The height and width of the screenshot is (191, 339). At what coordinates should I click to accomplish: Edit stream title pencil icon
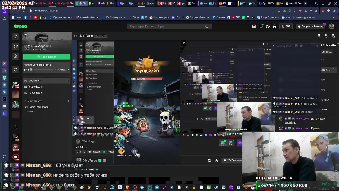pyautogui.click(x=86, y=147)
